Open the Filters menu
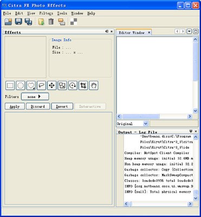This screenshot has width=201, height=217. click(x=46, y=14)
